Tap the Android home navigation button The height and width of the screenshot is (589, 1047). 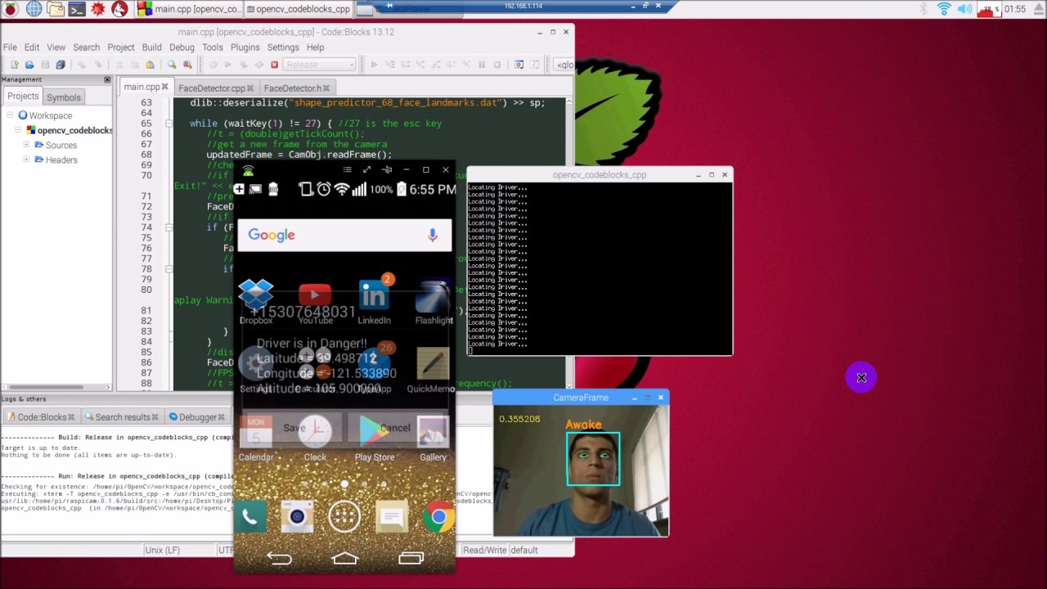click(x=344, y=559)
